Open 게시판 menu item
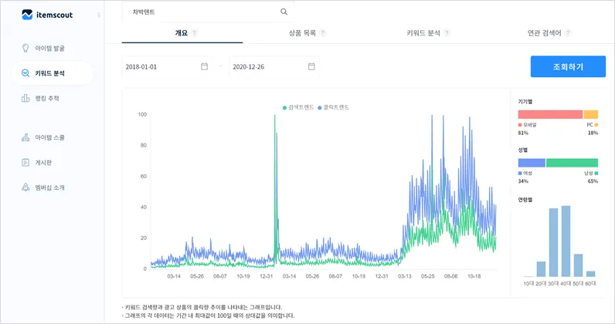Viewport: 615px width, 324px height. pyautogui.click(x=43, y=163)
